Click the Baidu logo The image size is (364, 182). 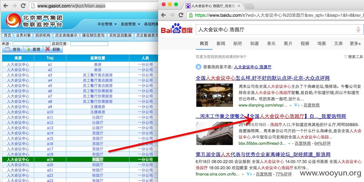point(177,29)
